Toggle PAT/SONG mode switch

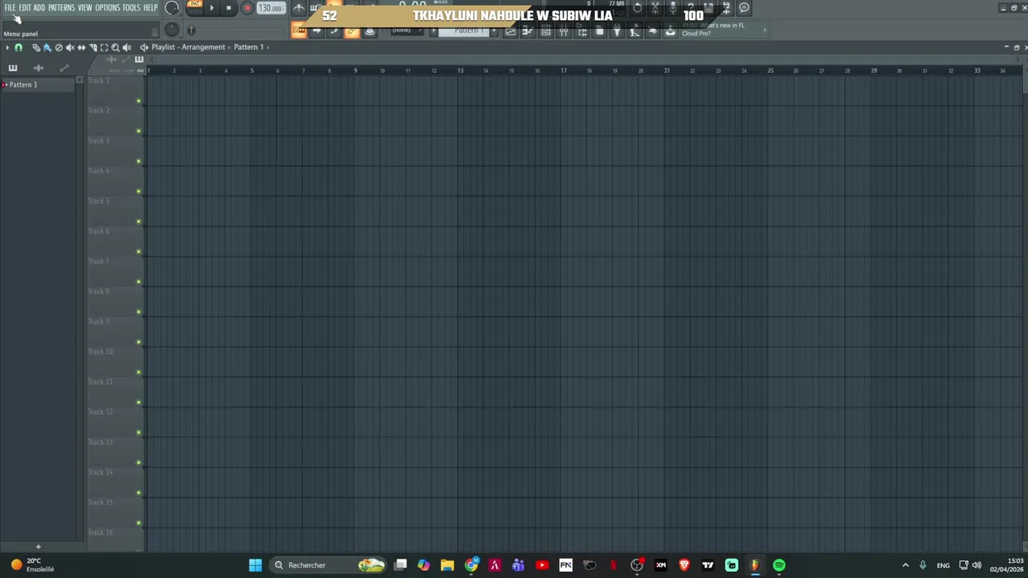(x=194, y=7)
